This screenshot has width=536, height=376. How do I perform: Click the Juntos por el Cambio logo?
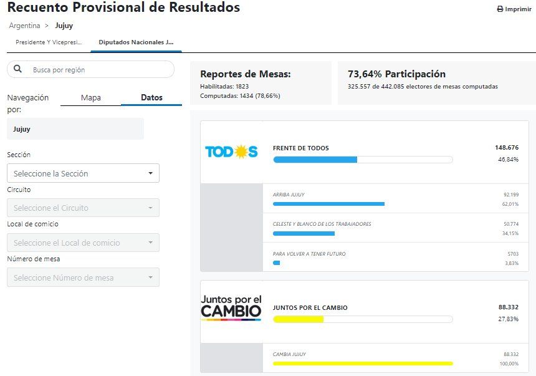[231, 307]
